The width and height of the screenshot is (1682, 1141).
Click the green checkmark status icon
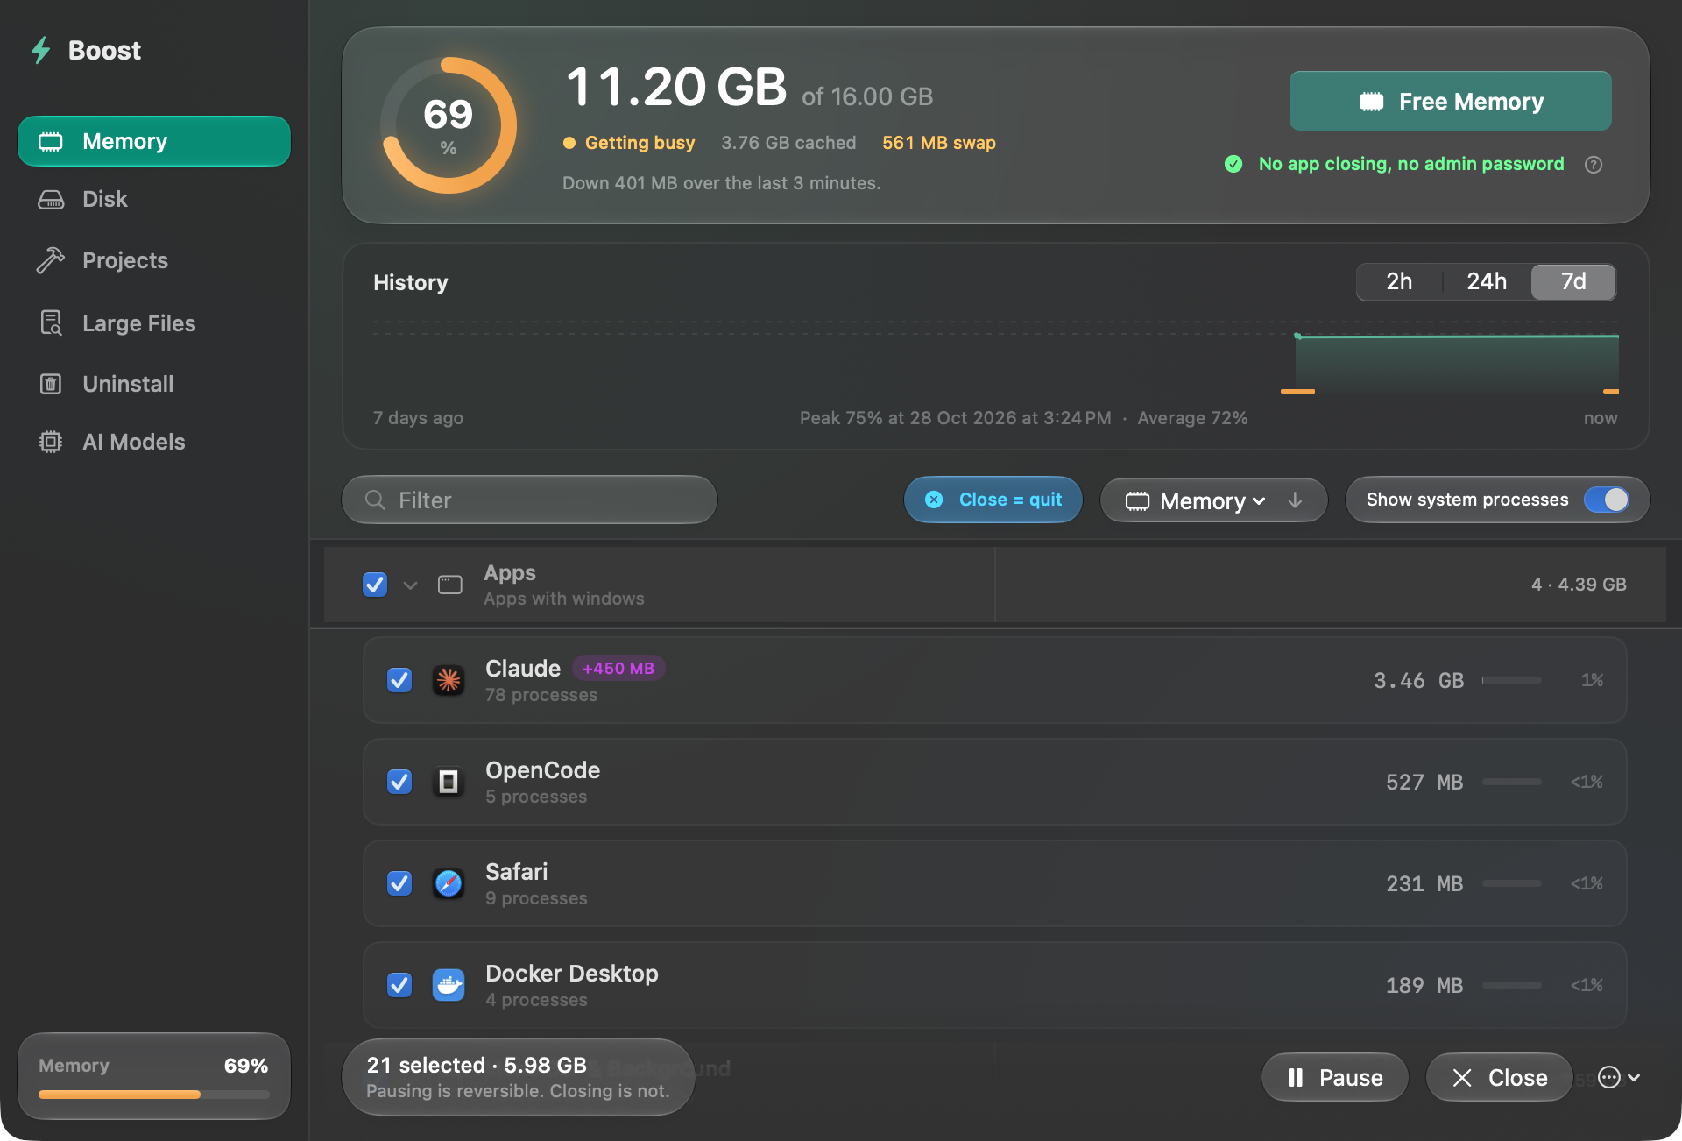[1233, 164]
